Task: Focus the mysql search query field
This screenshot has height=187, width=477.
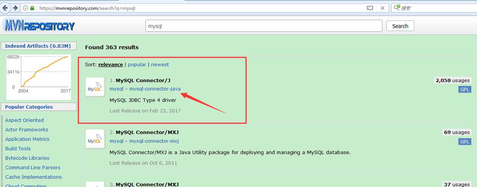Action: click(x=264, y=26)
